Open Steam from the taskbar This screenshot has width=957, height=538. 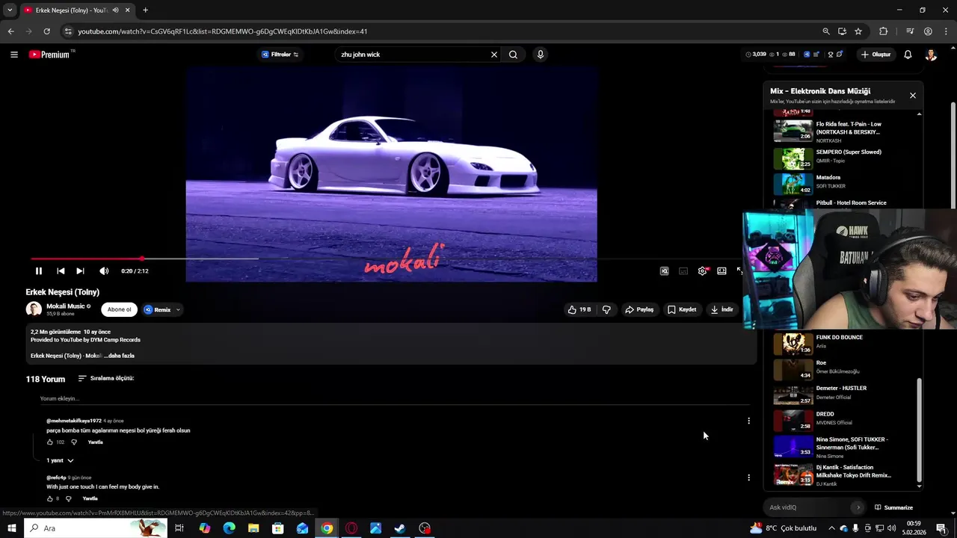click(x=400, y=528)
